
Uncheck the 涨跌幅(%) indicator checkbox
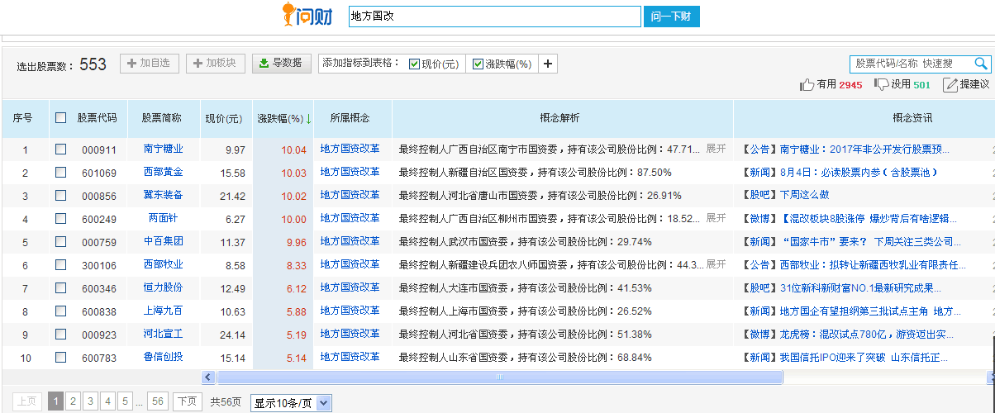point(478,64)
